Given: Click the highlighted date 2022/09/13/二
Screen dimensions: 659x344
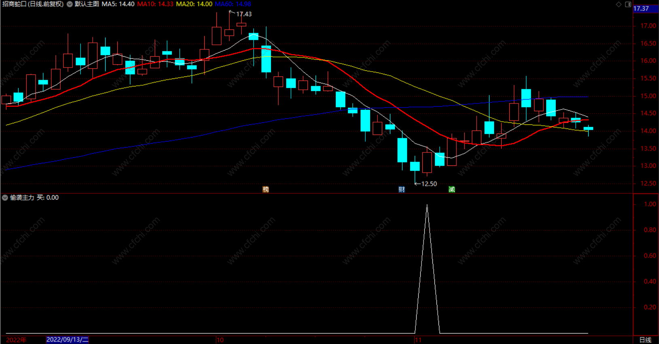Looking at the screenshot, I should pos(68,340).
